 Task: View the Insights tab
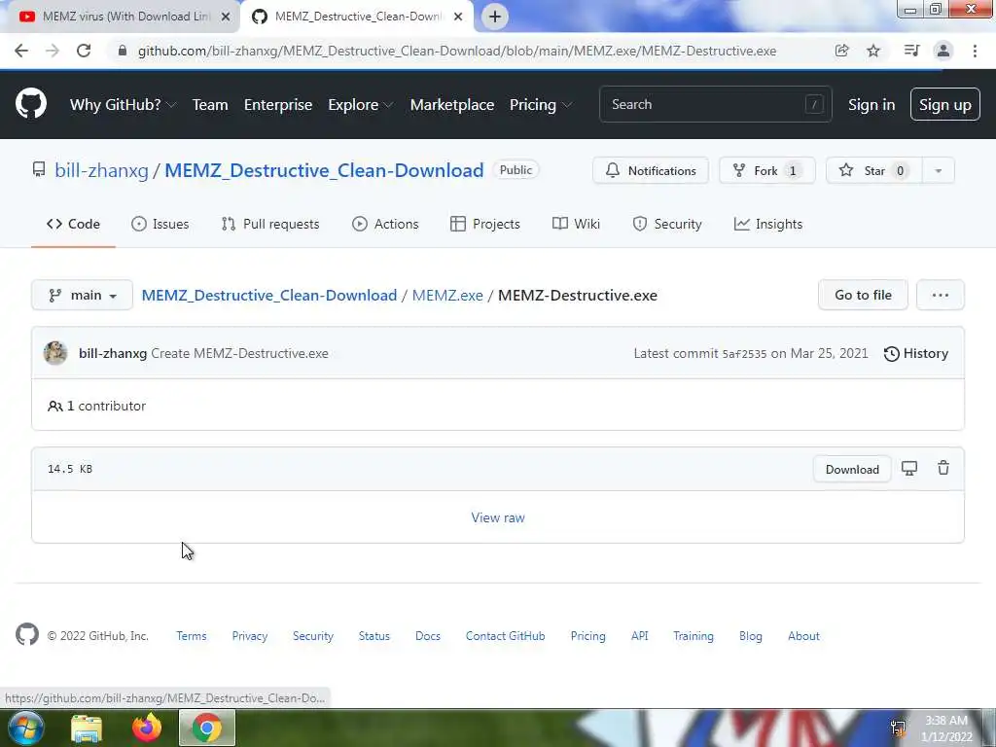tap(768, 224)
